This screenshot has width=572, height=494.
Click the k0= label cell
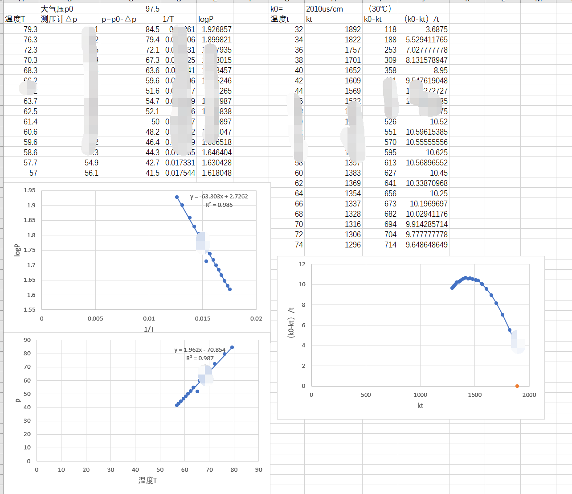(x=277, y=9)
